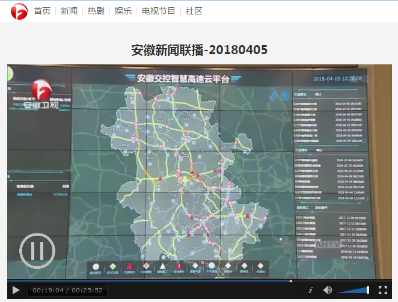Click the video info 'i' icon
Viewport: 398px width, 302px height.
(310, 290)
